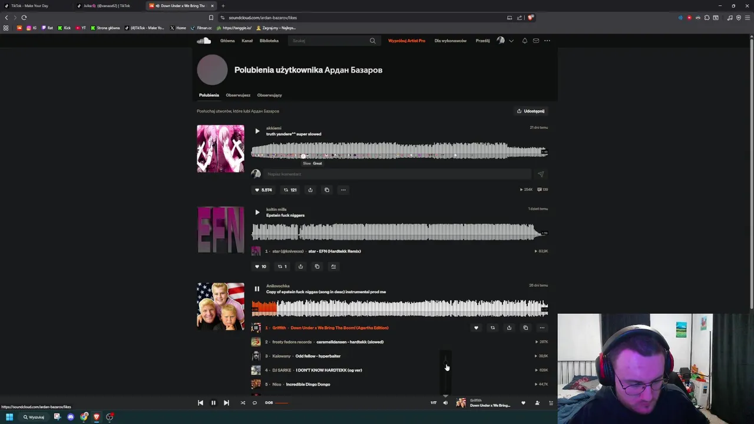Open Kanał in the header
This screenshot has height=424, width=754.
[247, 41]
